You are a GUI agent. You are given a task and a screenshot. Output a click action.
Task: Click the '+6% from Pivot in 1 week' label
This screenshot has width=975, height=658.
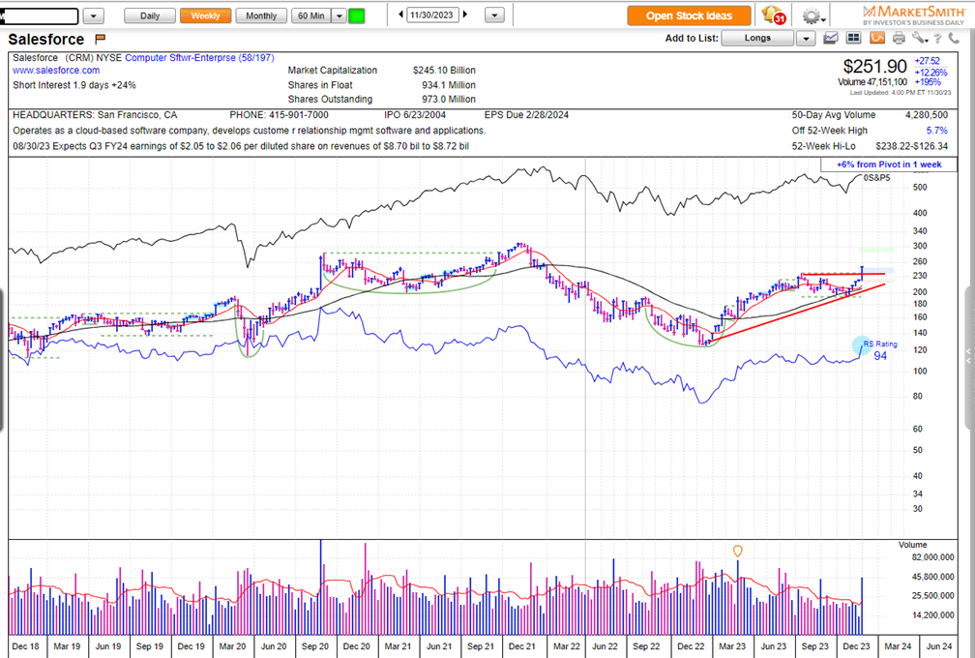889,164
